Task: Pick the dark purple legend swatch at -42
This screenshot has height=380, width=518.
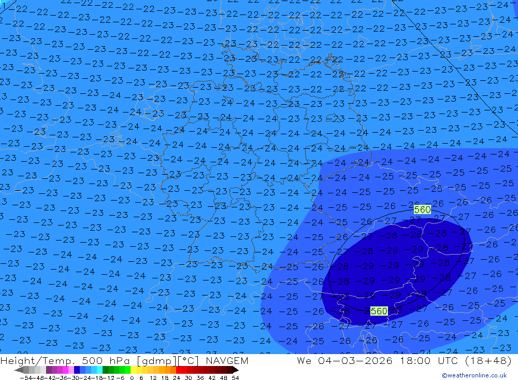Action: click(49, 370)
